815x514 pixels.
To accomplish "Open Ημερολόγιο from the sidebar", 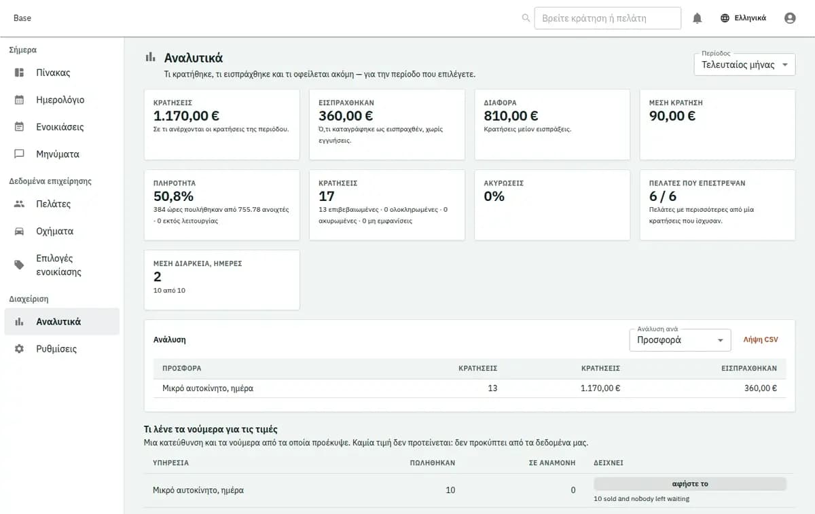I will 62,100.
